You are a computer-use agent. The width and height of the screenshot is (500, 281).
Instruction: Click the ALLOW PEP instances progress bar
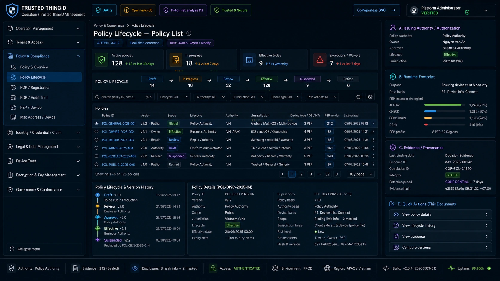coord(444,105)
